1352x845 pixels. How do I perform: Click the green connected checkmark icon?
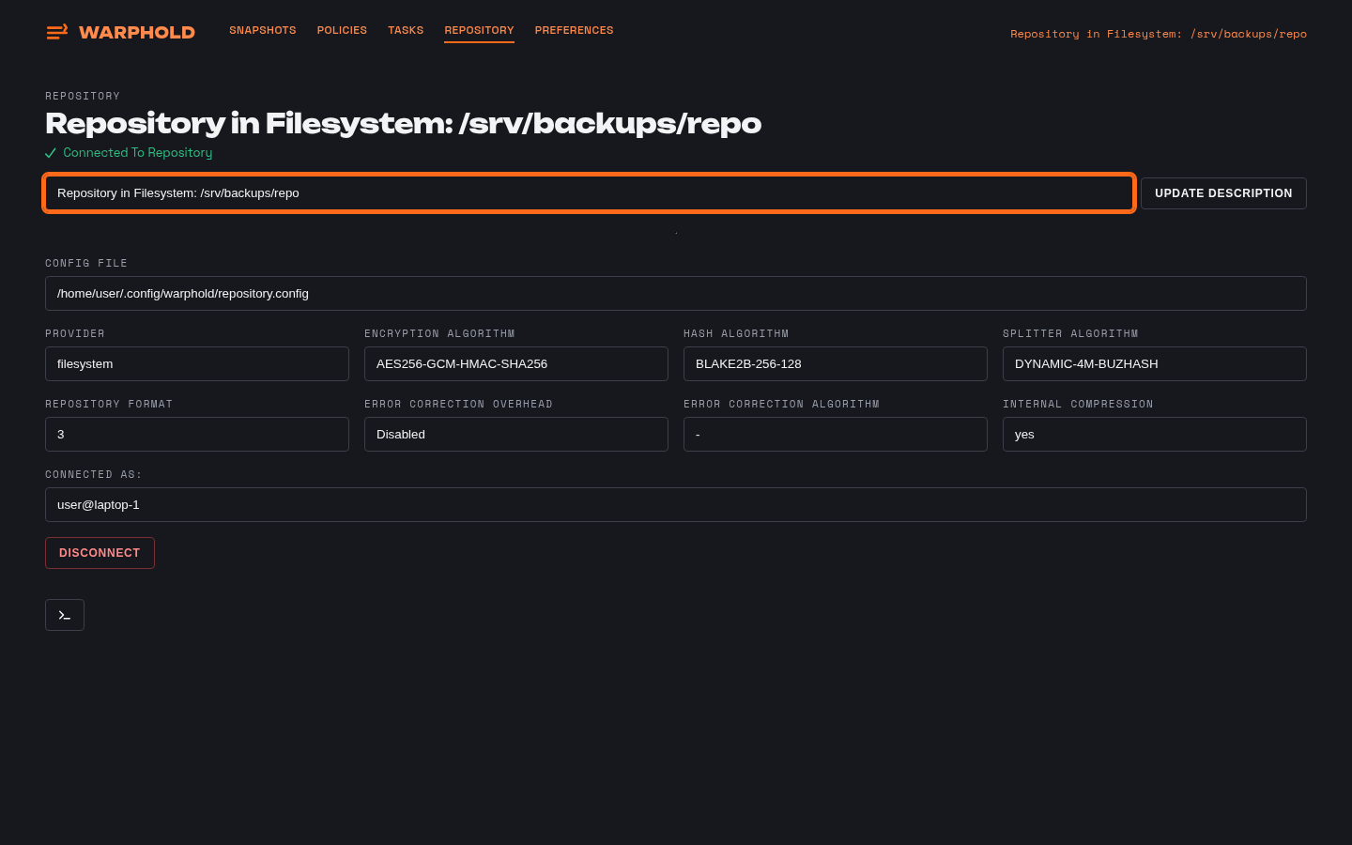pyautogui.click(x=51, y=153)
